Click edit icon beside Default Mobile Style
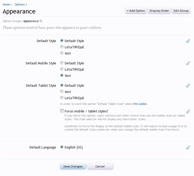The image size is (194, 176). (x=188, y=63)
